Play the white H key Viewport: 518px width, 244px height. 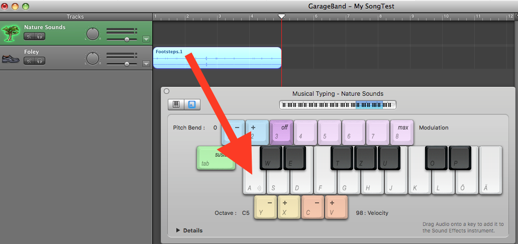[372, 183]
